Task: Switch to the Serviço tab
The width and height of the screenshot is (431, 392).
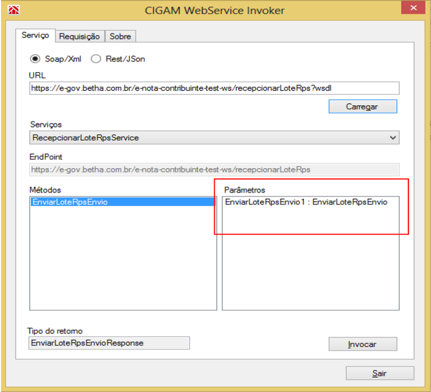Action: click(36, 36)
